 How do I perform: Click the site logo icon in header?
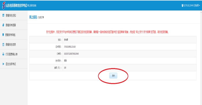point(4,6)
